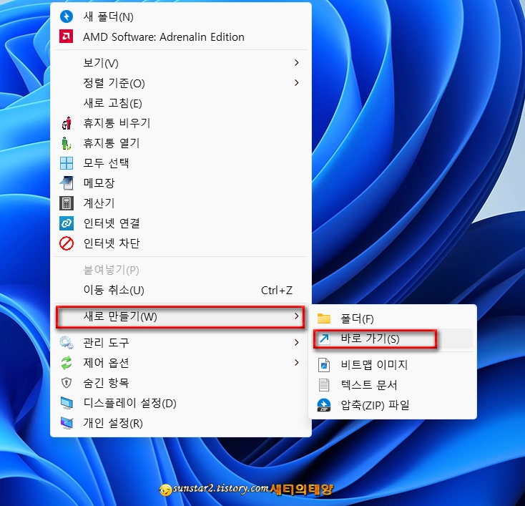Expand the 관리 도구 submenu arrow
This screenshot has width=525, height=506.
tap(296, 343)
